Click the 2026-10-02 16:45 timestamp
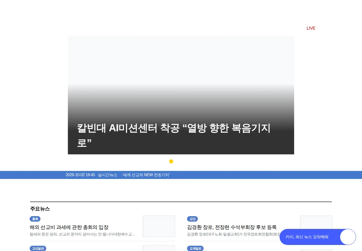362x251 pixels. point(80,175)
